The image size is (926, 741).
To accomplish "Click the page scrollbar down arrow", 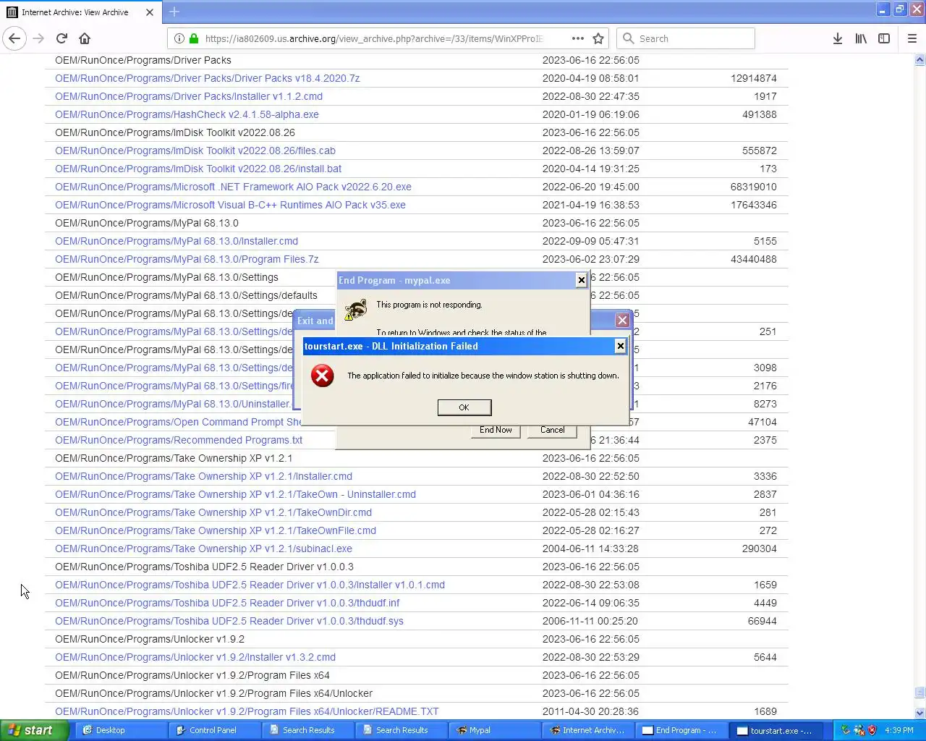I will tap(919, 713).
